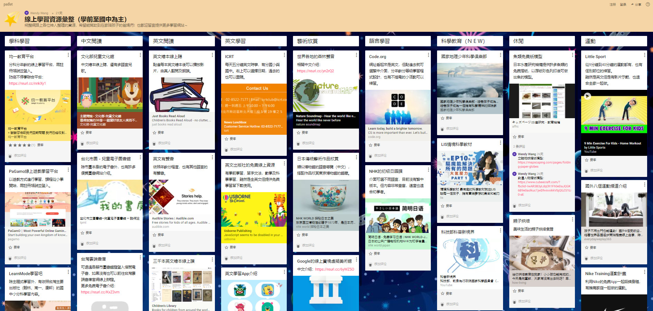Toggle star rating on 英文繪本線上聽 post
The image size is (653, 311).
[154, 133]
